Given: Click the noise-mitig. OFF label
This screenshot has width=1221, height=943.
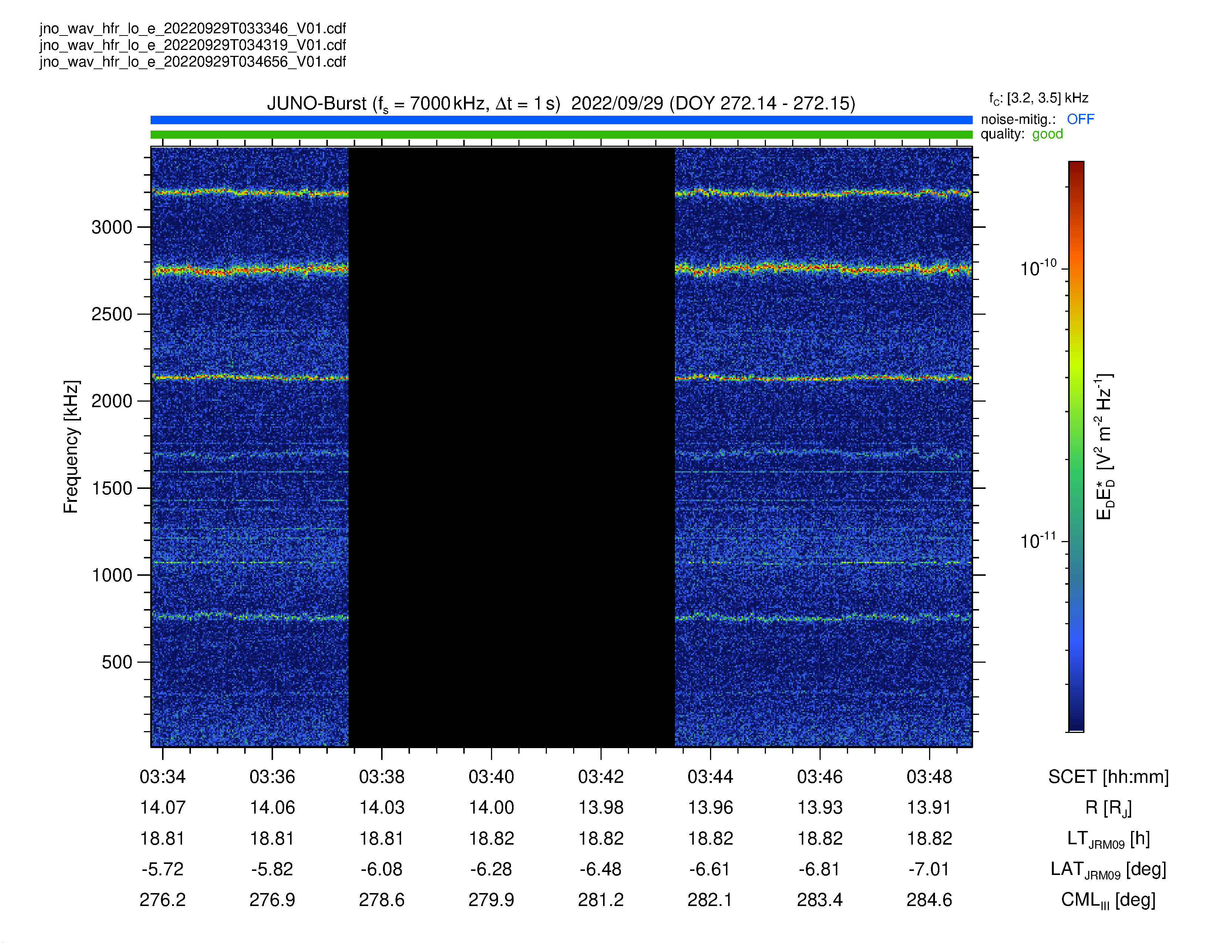Looking at the screenshot, I should pos(1037,119).
